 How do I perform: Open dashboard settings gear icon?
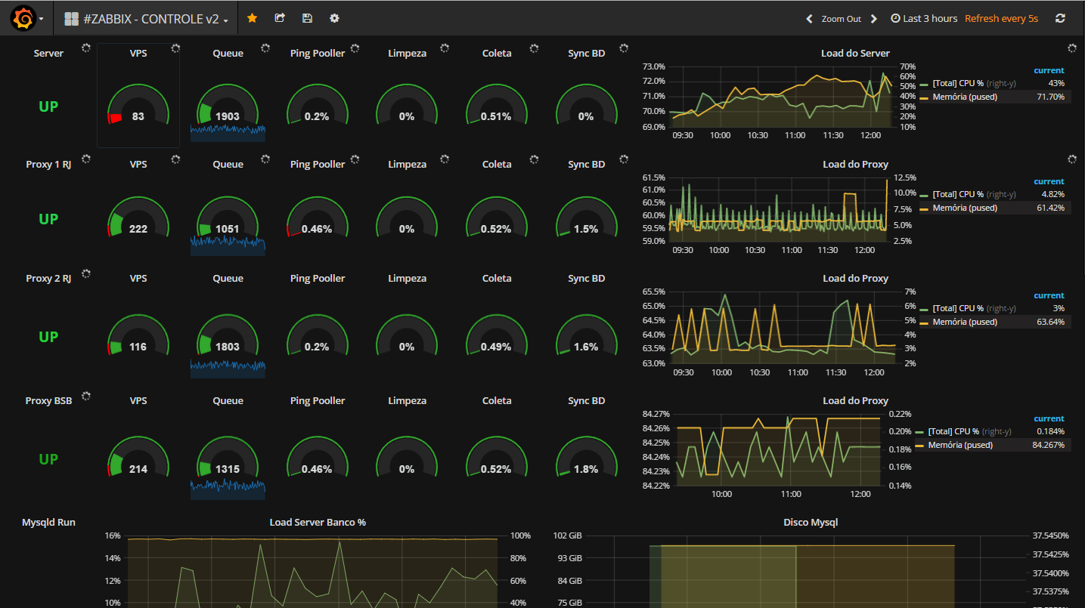tap(334, 18)
